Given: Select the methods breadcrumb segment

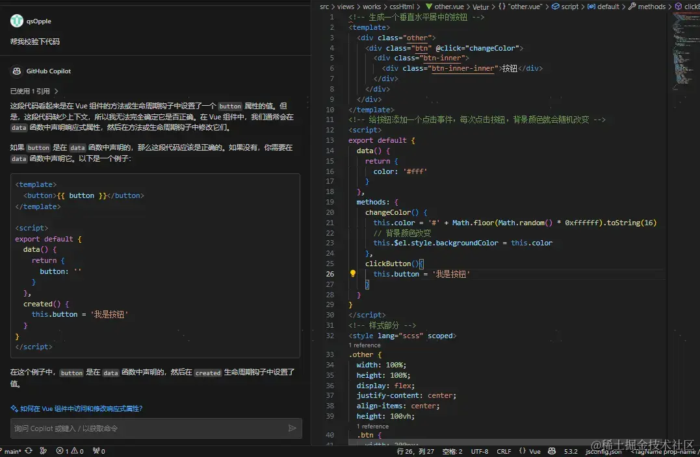Looking at the screenshot, I should pyautogui.click(x=652, y=6).
